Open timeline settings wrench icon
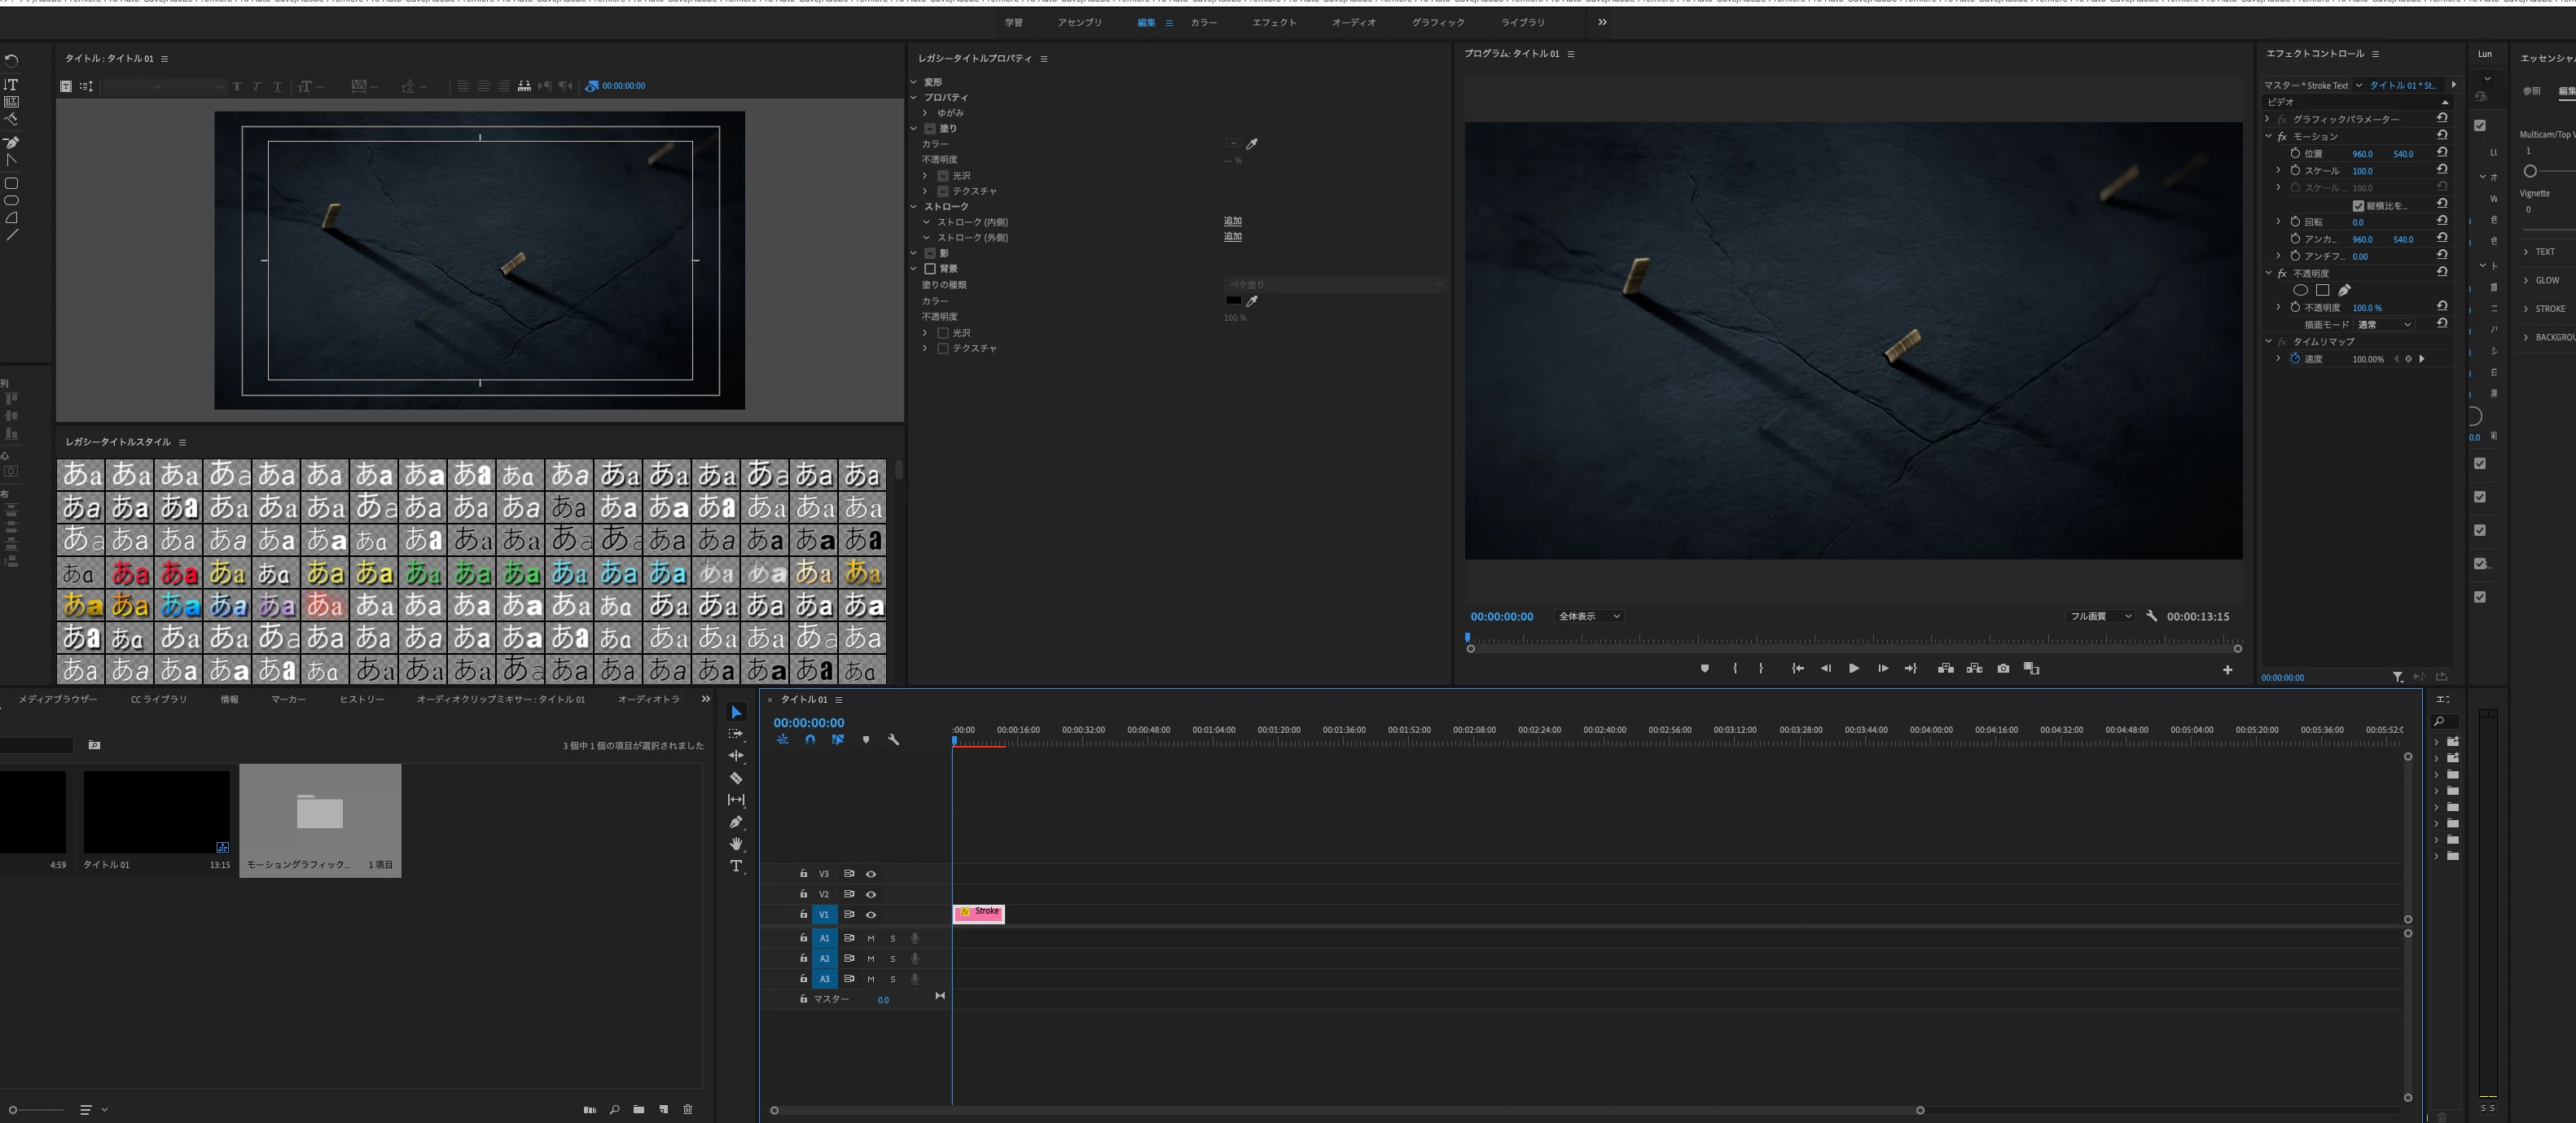The image size is (2576, 1123). pyautogui.click(x=893, y=740)
